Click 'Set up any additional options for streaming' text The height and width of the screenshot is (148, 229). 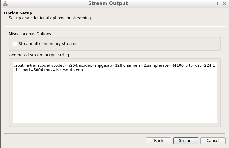pyautogui.click(x=50, y=18)
